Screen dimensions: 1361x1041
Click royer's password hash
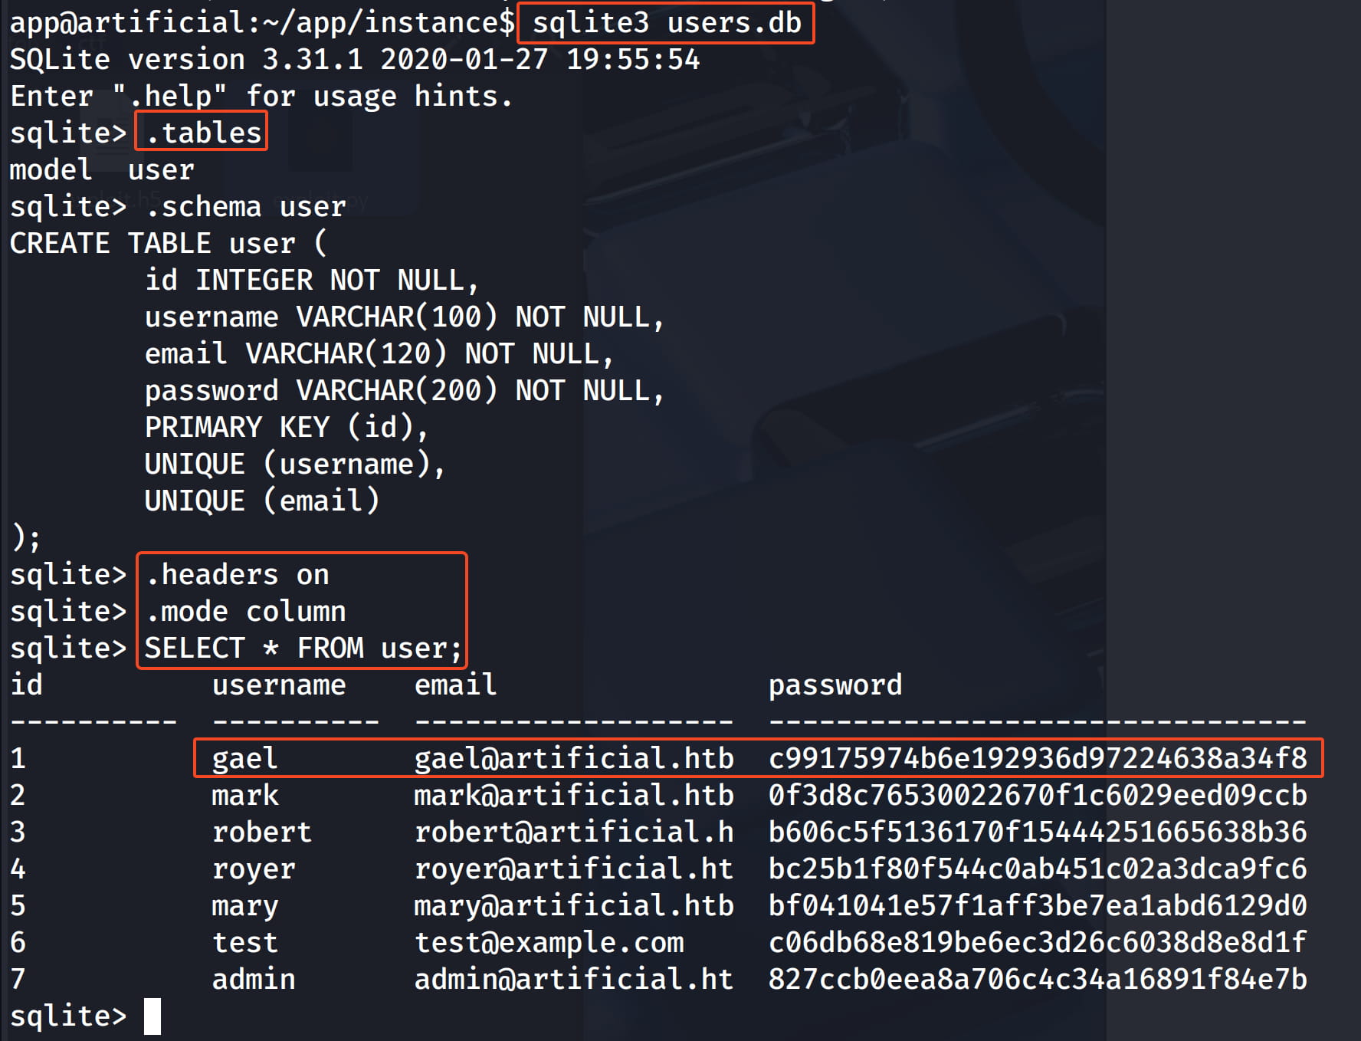[1038, 869]
